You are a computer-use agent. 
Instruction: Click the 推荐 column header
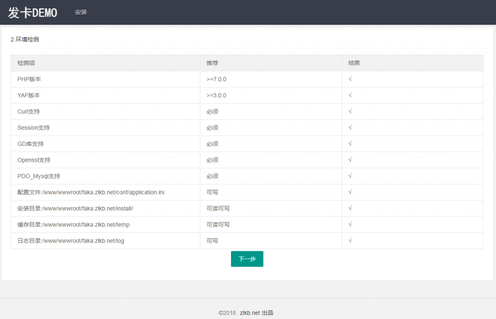click(212, 63)
